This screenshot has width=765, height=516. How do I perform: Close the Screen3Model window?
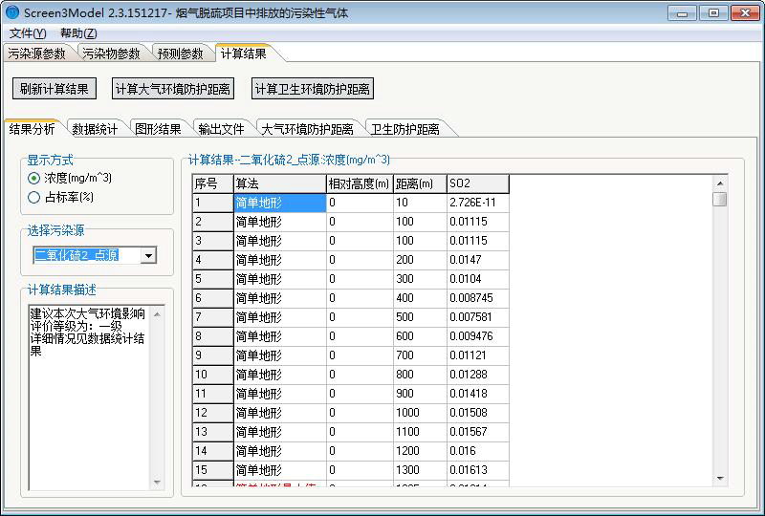(x=745, y=13)
